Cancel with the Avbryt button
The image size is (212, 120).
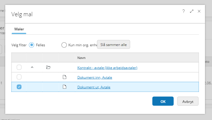click(x=188, y=101)
